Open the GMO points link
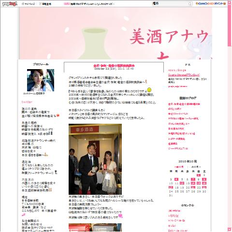 [211, 3]
